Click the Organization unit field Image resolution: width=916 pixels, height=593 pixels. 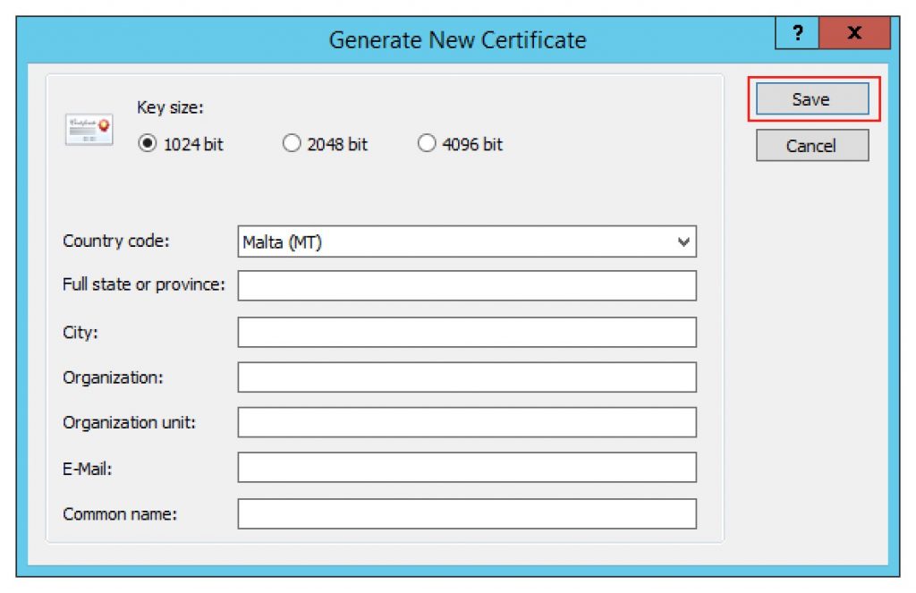pos(465,421)
